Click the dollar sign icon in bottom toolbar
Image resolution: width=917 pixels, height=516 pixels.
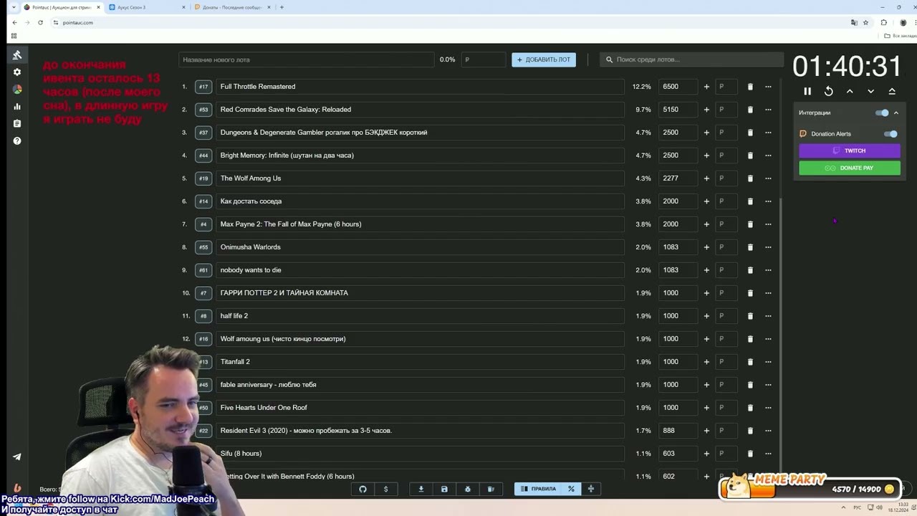(x=386, y=489)
